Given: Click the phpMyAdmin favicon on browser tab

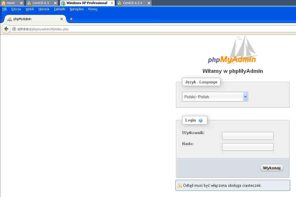Looking at the screenshot, I should click(x=10, y=19).
